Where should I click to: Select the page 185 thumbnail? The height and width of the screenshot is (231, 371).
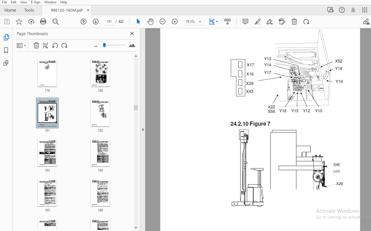click(x=47, y=193)
